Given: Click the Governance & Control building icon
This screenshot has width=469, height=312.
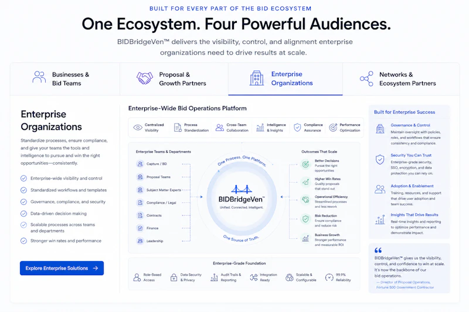Looking at the screenshot, I should click(380, 129).
